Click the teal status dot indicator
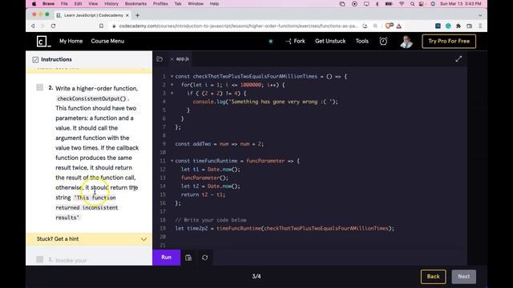The height and width of the screenshot is (288, 513). tap(271, 41)
